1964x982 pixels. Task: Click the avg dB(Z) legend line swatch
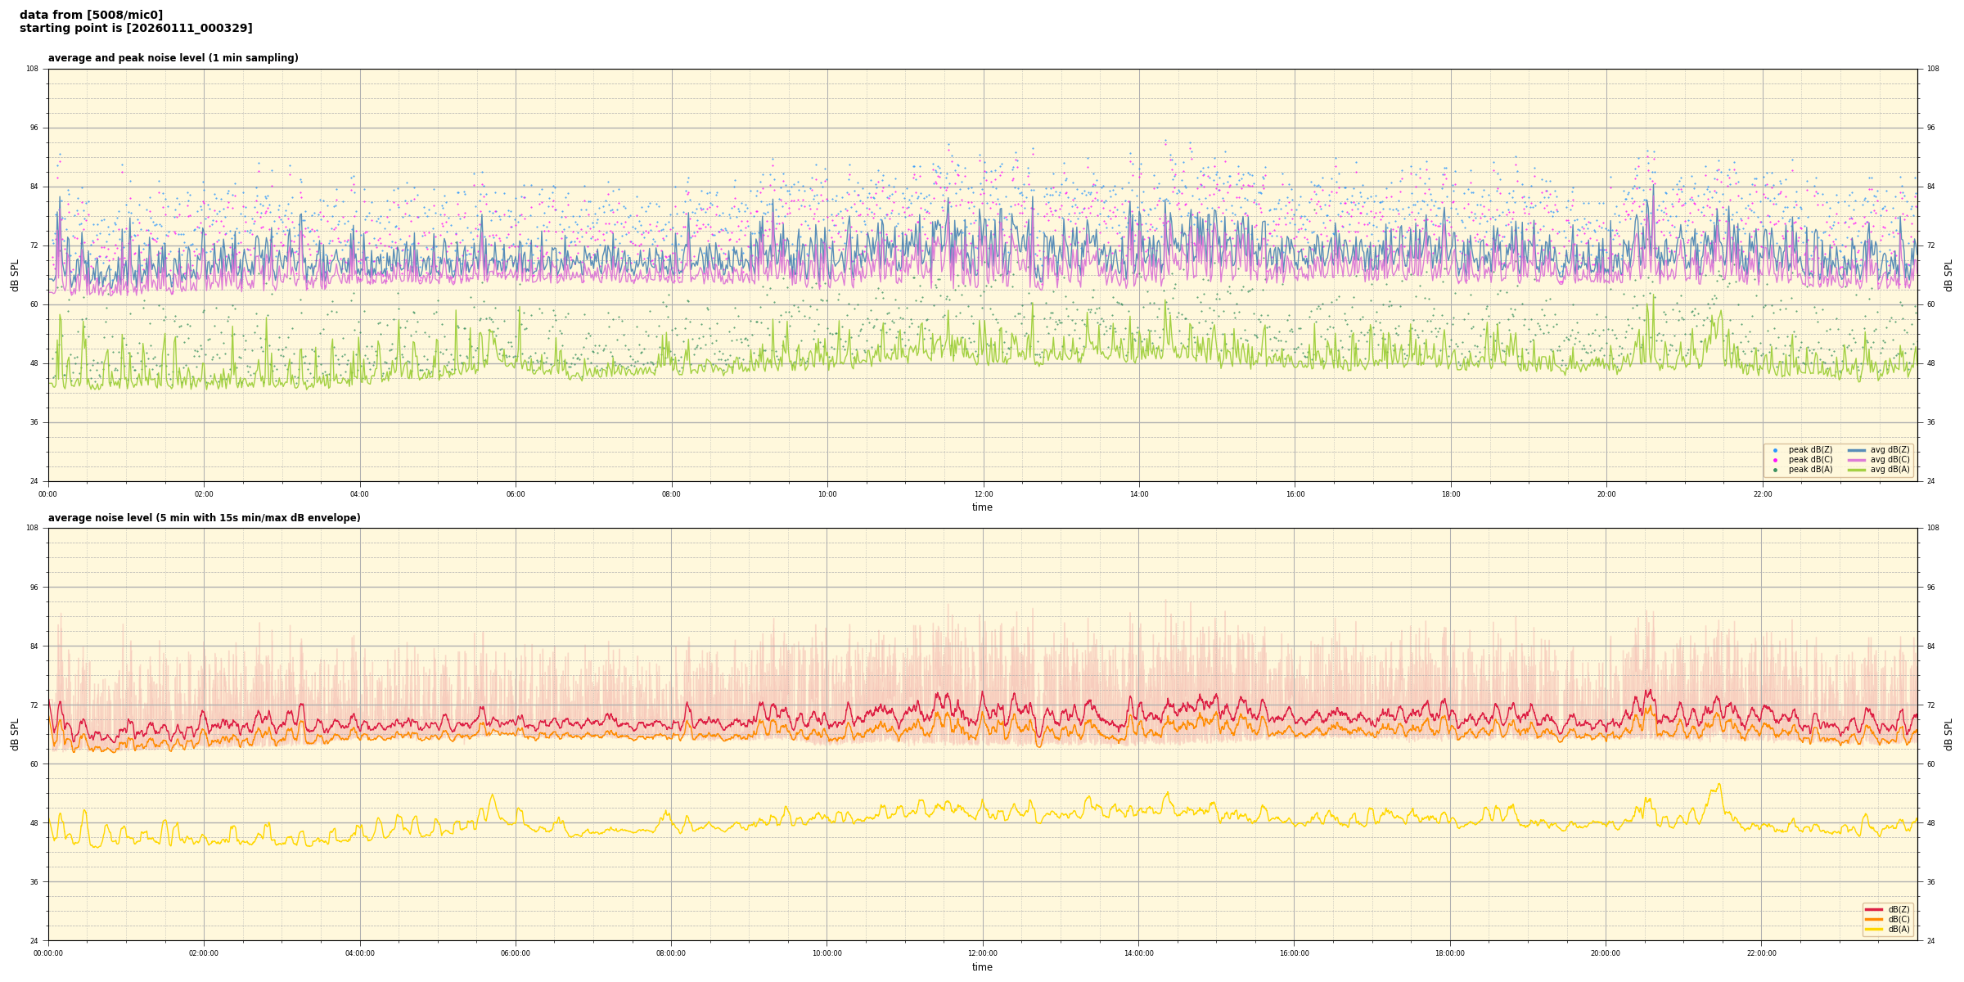(x=1857, y=450)
